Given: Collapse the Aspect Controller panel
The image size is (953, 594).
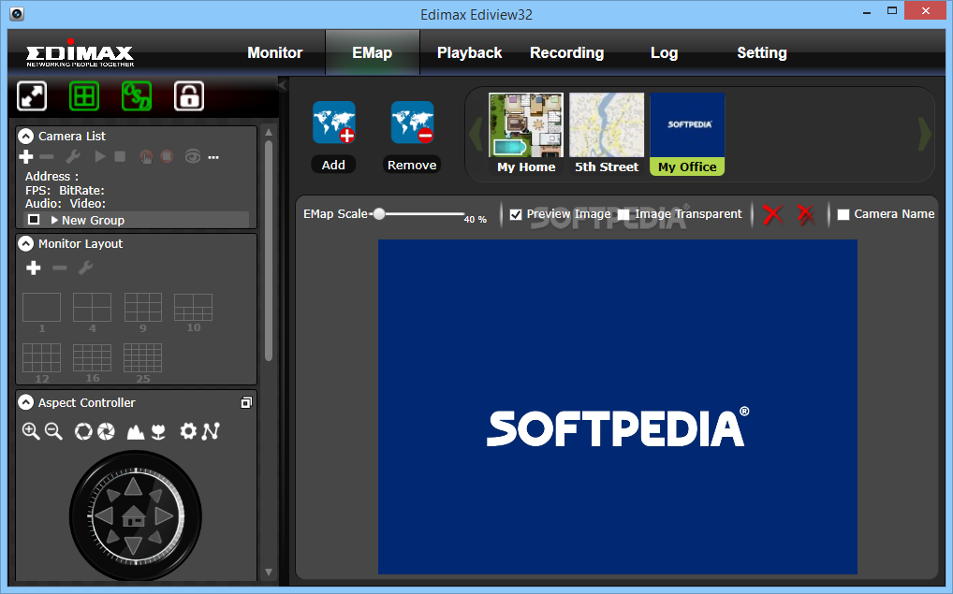Looking at the screenshot, I should [25, 402].
